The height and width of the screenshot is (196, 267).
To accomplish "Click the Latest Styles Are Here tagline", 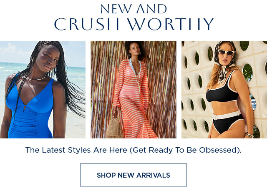I will tap(133, 150).
